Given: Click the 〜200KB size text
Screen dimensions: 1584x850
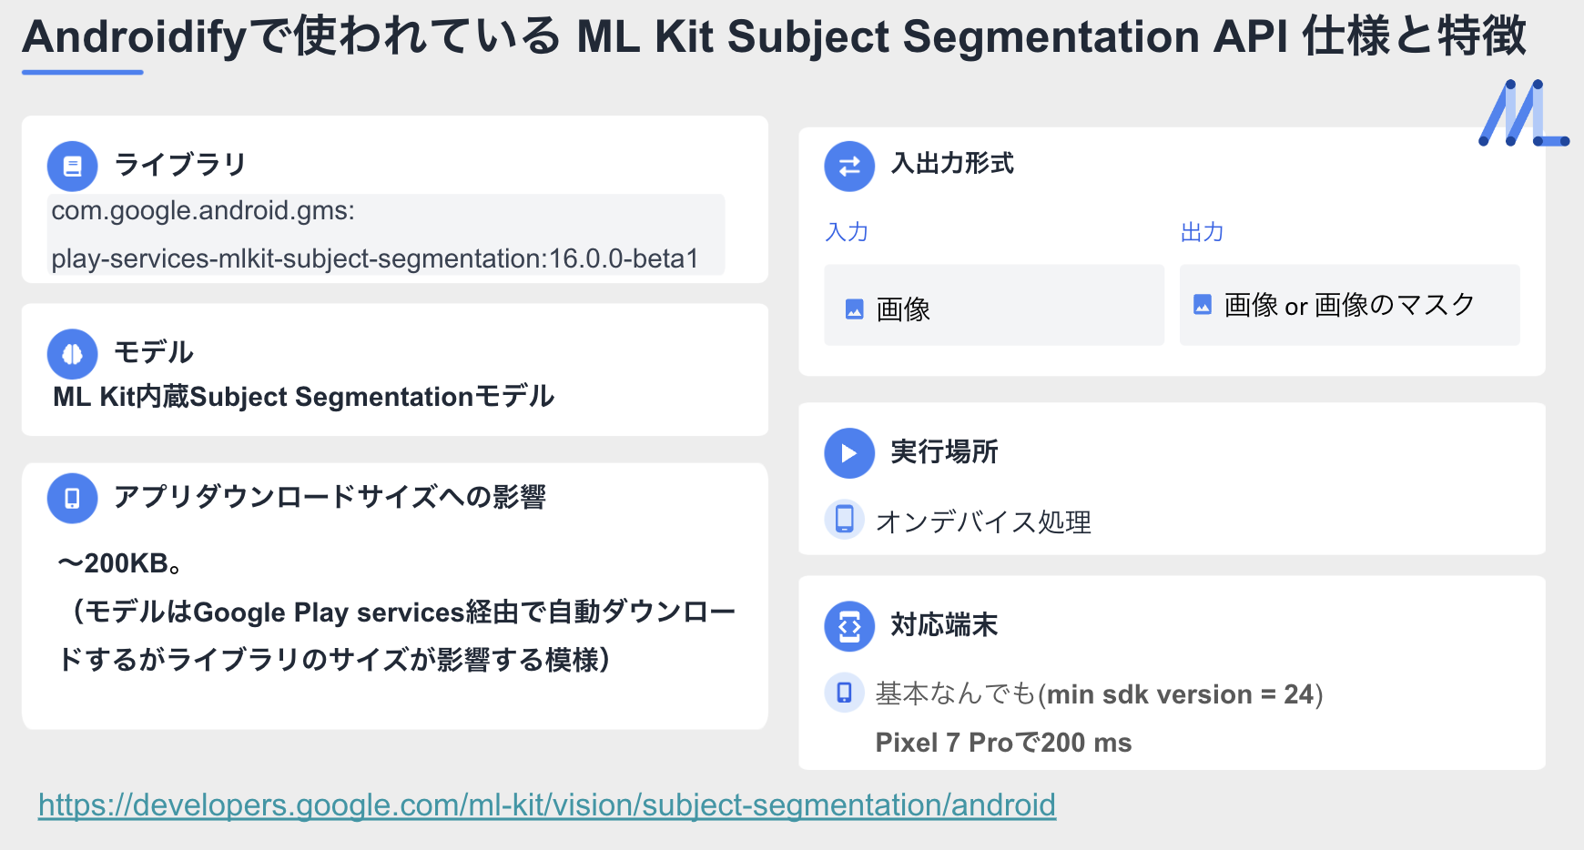Looking at the screenshot, I should point(120,563).
